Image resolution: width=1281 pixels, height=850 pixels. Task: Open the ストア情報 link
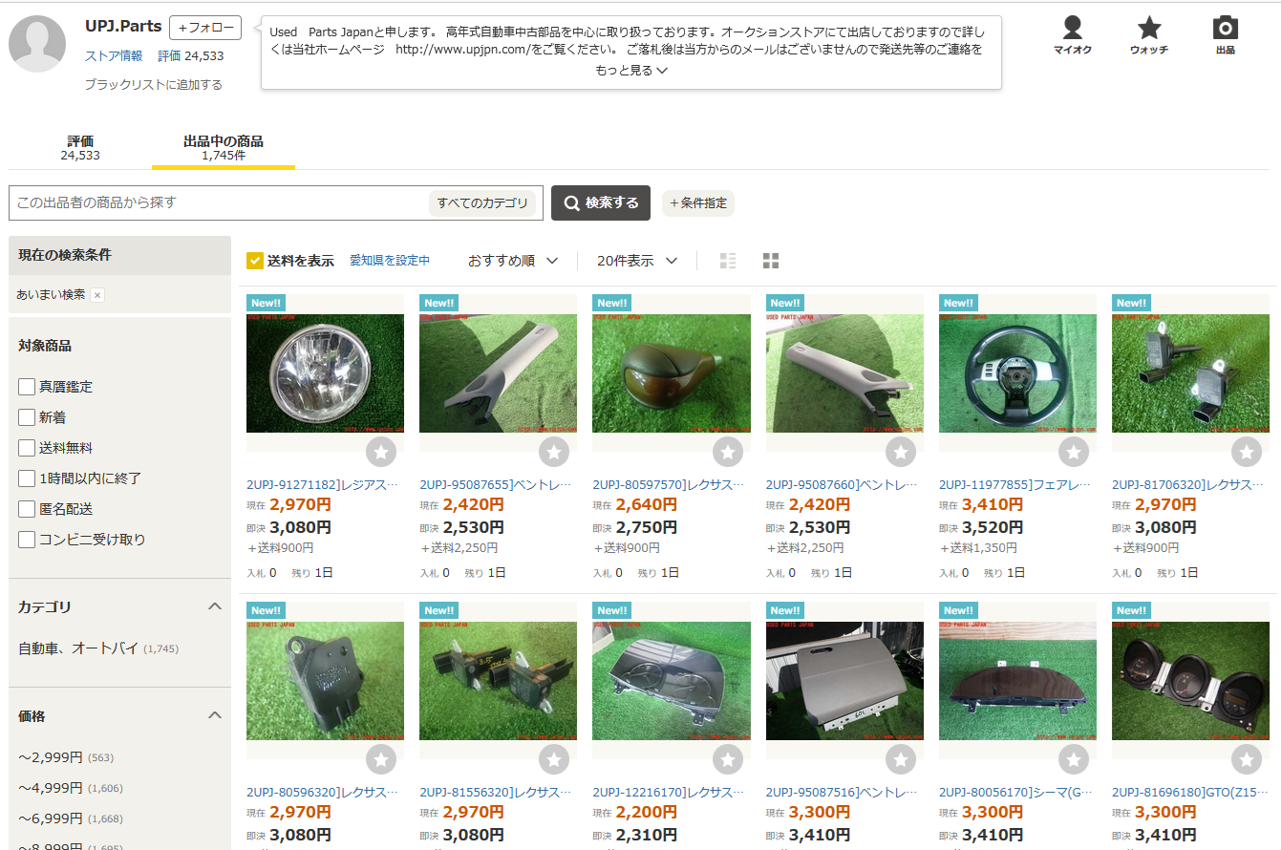click(x=114, y=55)
